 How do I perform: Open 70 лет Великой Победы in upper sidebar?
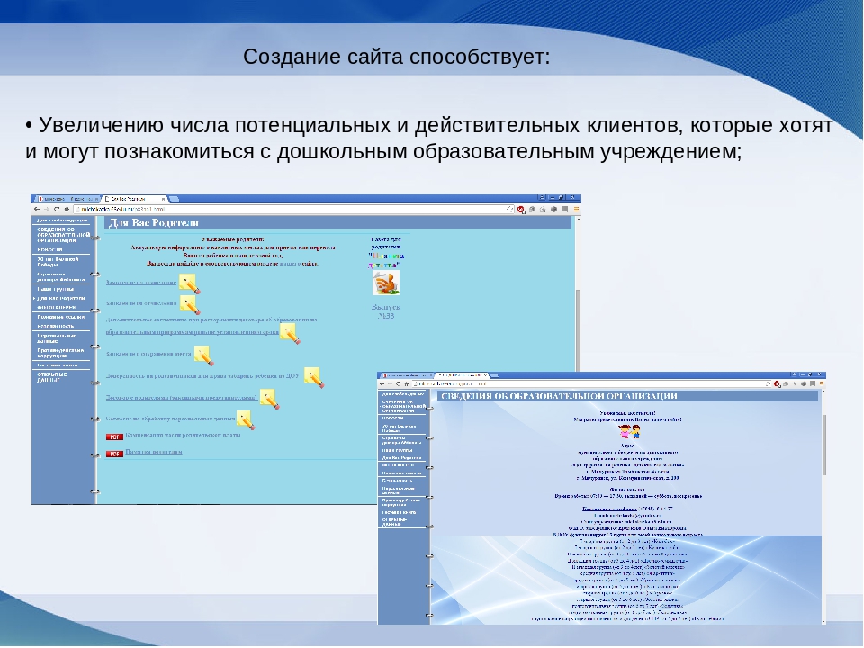(58, 262)
